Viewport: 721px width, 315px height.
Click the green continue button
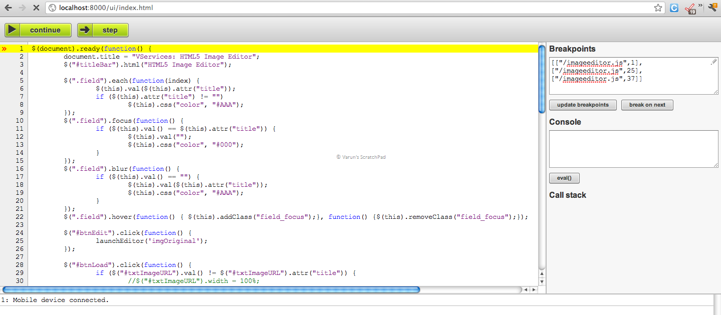tap(38, 30)
